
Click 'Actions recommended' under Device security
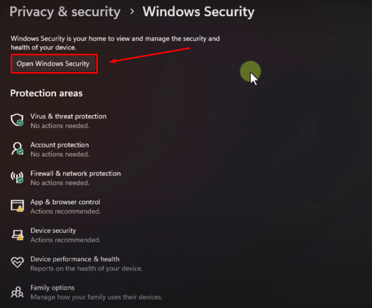point(65,240)
